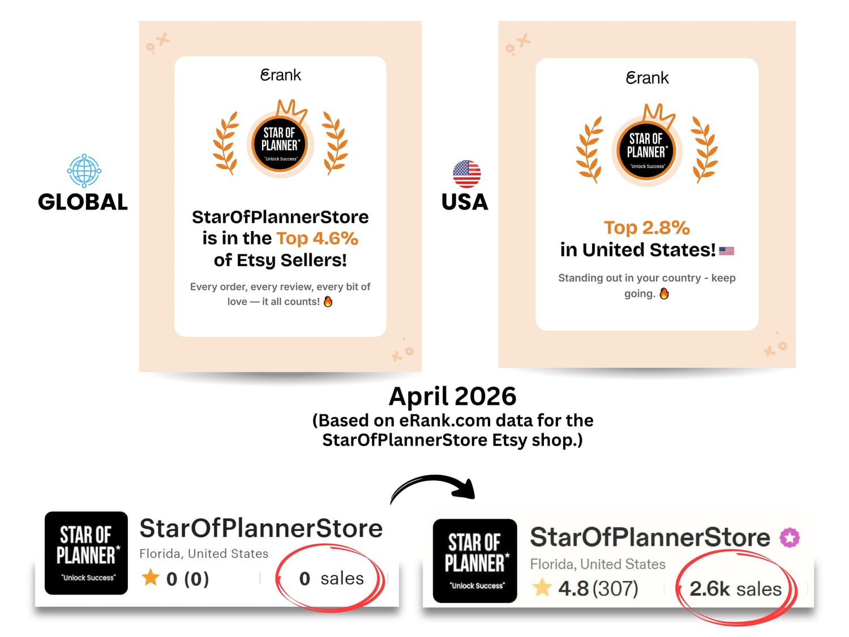Viewport: 849px width, 637px height.
Task: Click the orange "Top 4.6%" text
Action: point(318,238)
